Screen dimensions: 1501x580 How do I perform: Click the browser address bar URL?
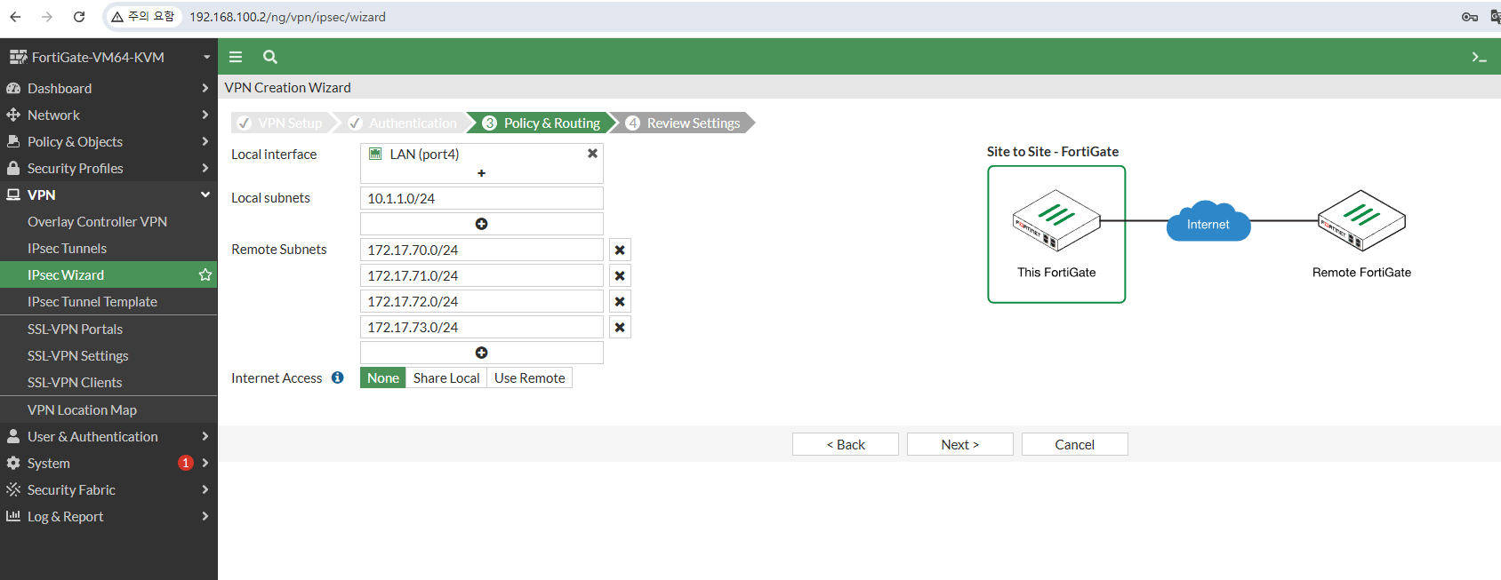(287, 17)
